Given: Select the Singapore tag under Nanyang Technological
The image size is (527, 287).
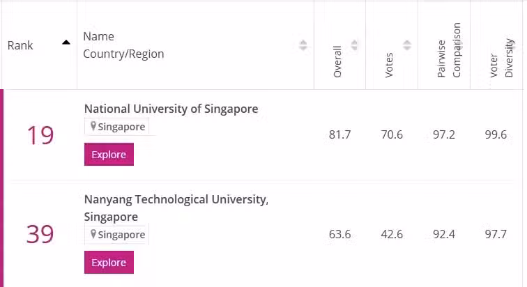Looking at the screenshot, I should point(116,234).
